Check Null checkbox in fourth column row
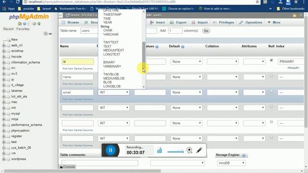The height and width of the screenshot is (173, 308). 271,106
